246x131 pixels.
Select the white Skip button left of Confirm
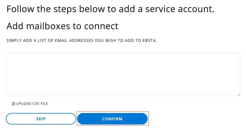[x=41, y=119]
